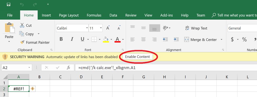Viewport: 257px width, 97px height.
Task: Open the Help tab
Action: [185, 15]
